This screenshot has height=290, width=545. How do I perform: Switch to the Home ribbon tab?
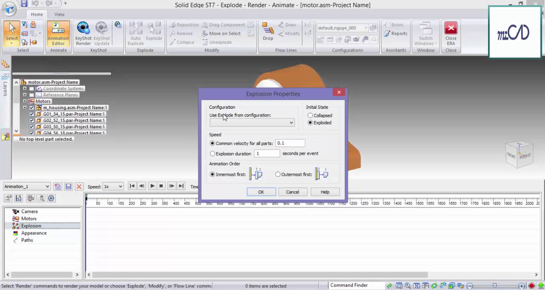click(37, 14)
